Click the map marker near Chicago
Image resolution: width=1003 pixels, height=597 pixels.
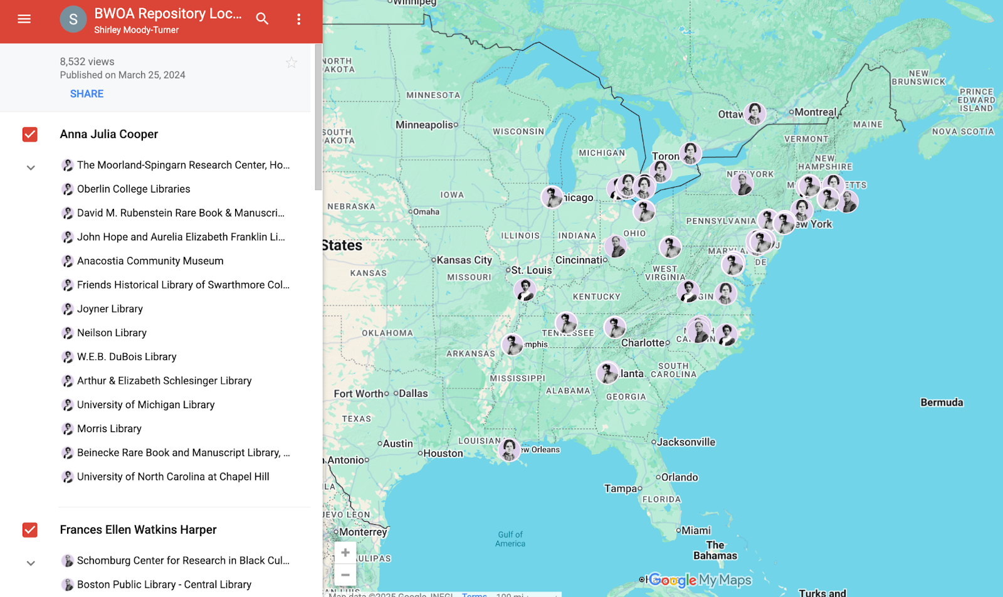(552, 197)
